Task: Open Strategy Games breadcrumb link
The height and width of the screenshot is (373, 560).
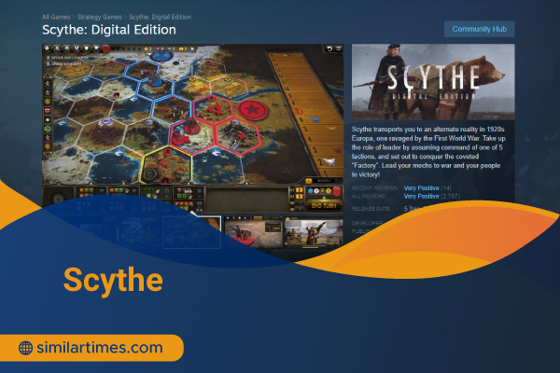Action: point(100,17)
